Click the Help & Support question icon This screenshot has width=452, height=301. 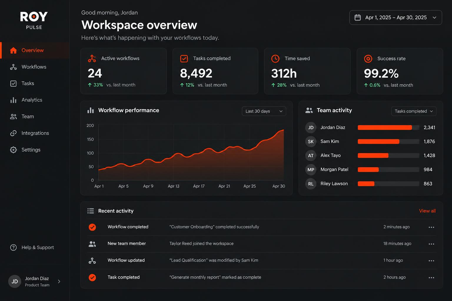pyautogui.click(x=13, y=248)
